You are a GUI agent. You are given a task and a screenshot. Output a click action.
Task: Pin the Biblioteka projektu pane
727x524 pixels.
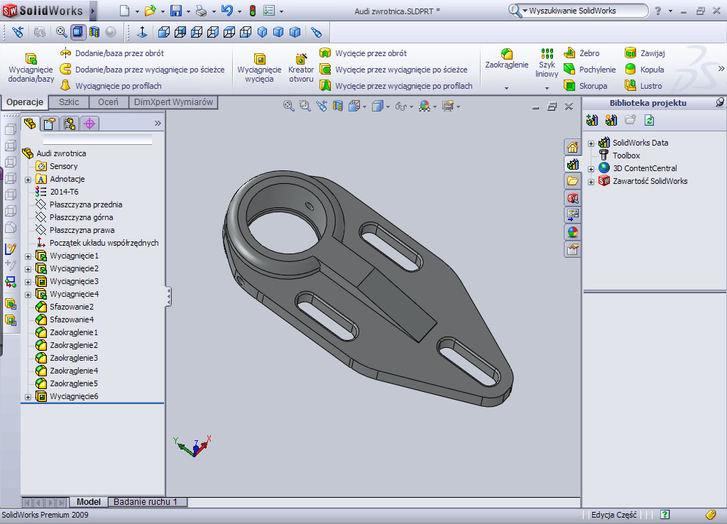(720, 102)
